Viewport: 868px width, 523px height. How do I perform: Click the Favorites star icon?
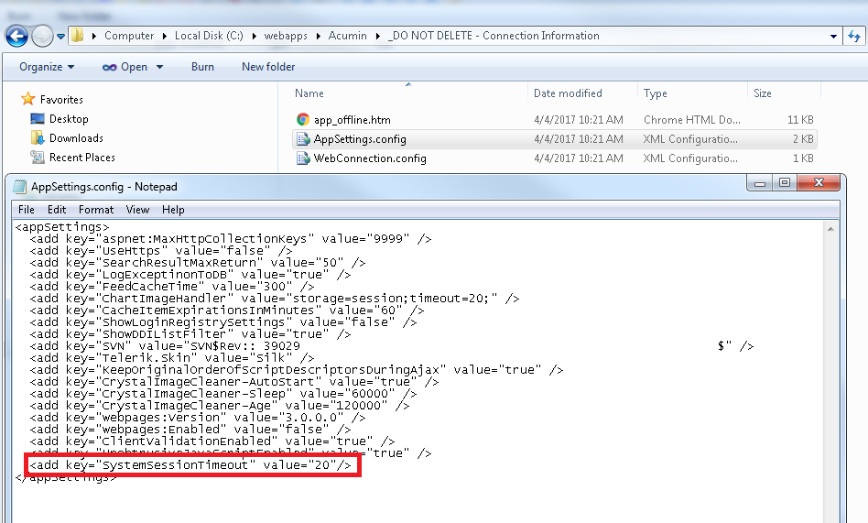[x=28, y=99]
